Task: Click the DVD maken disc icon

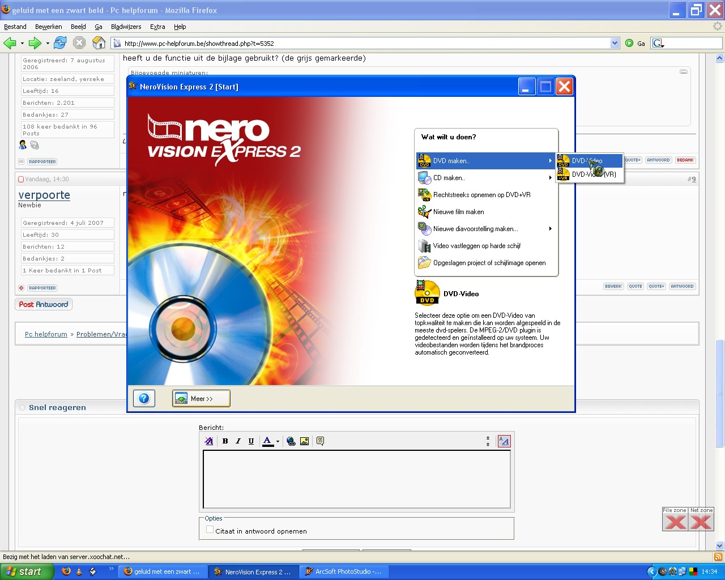Action: (424, 161)
